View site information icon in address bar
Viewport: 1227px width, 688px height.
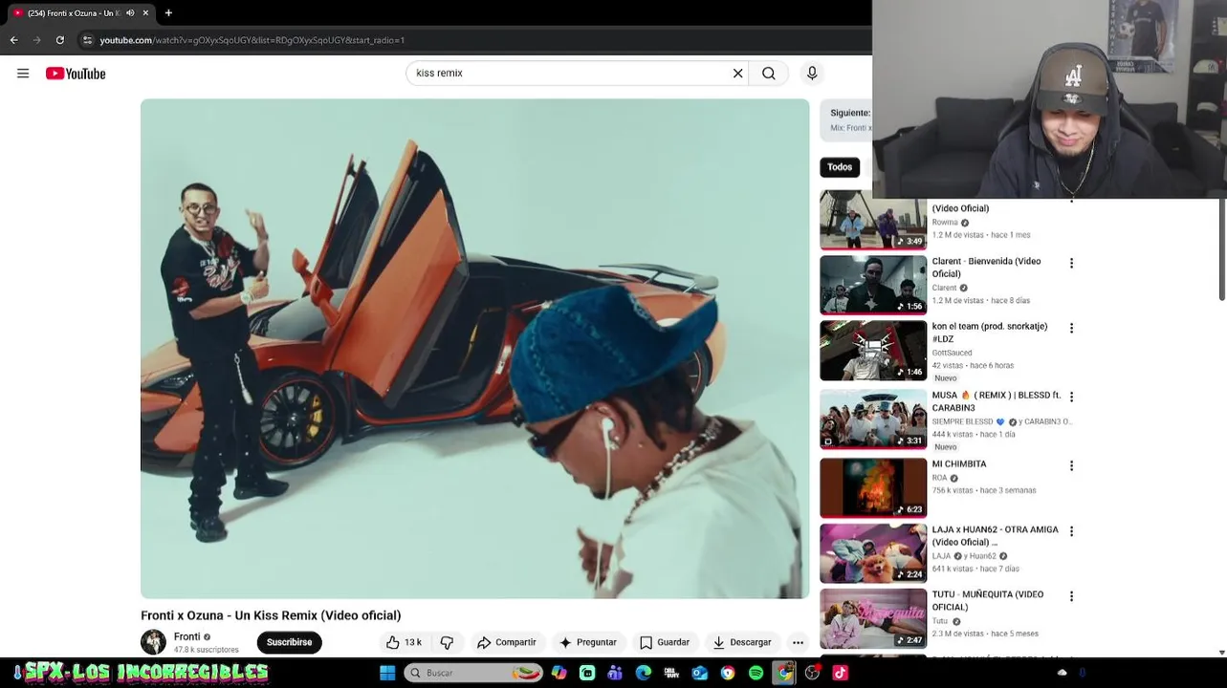(x=87, y=40)
